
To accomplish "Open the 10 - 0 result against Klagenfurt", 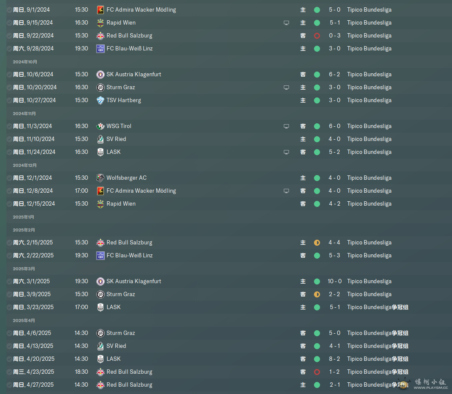I will tap(334, 281).
